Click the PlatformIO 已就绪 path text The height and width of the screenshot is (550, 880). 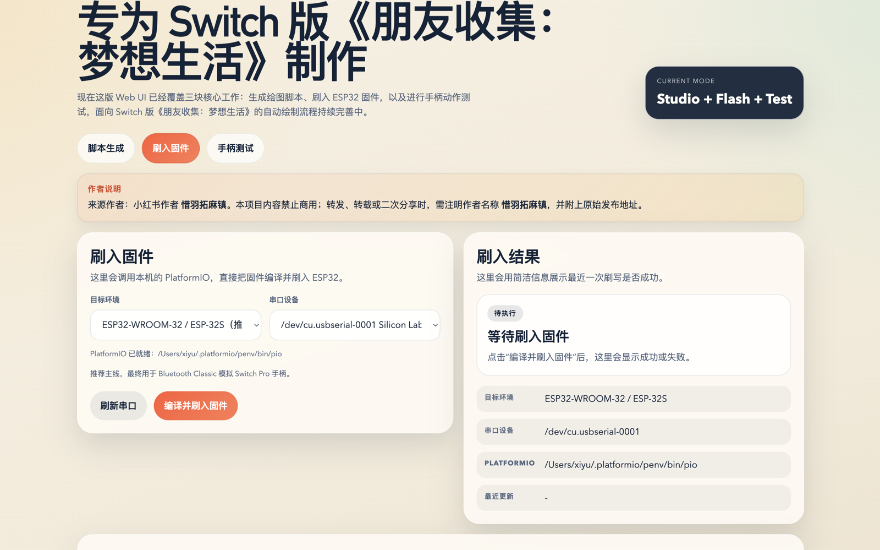pyautogui.click(x=186, y=354)
